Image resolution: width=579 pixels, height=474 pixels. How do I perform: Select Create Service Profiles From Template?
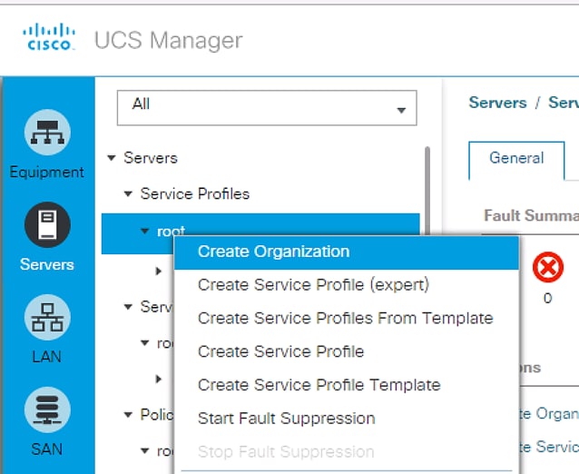(347, 318)
